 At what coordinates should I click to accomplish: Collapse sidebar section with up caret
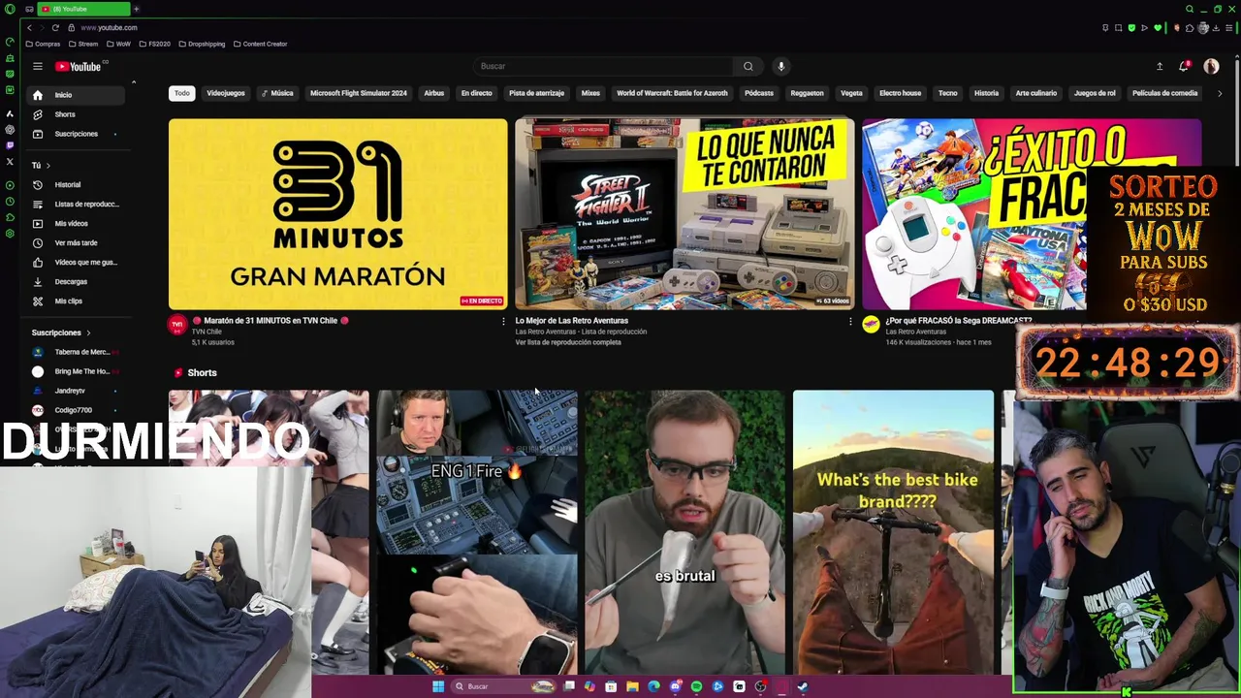coord(134,82)
